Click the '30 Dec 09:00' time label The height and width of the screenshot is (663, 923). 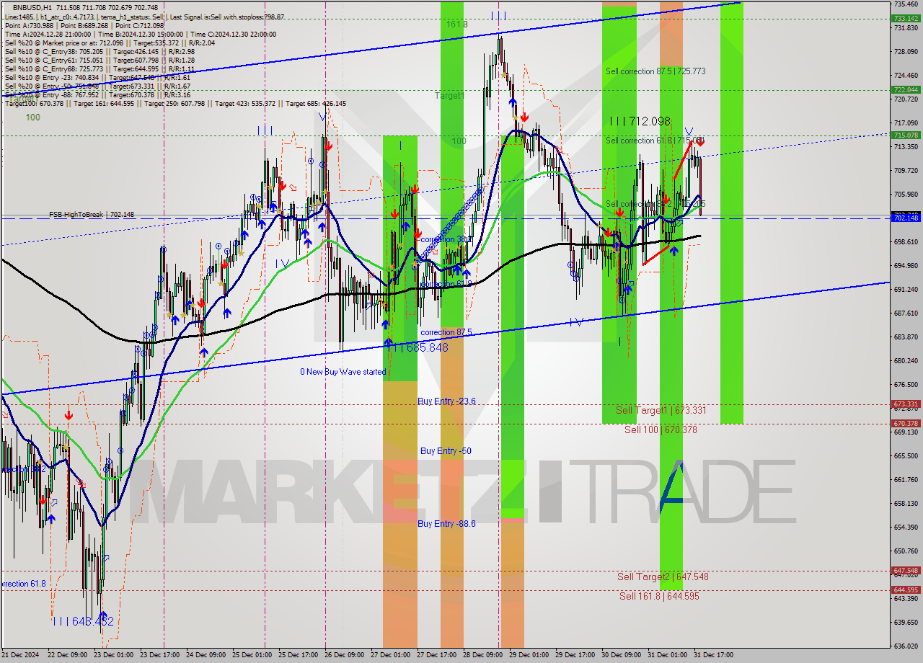(622, 655)
